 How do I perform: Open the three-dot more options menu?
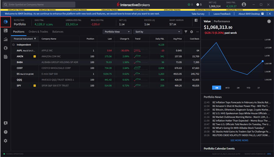point(197,32)
